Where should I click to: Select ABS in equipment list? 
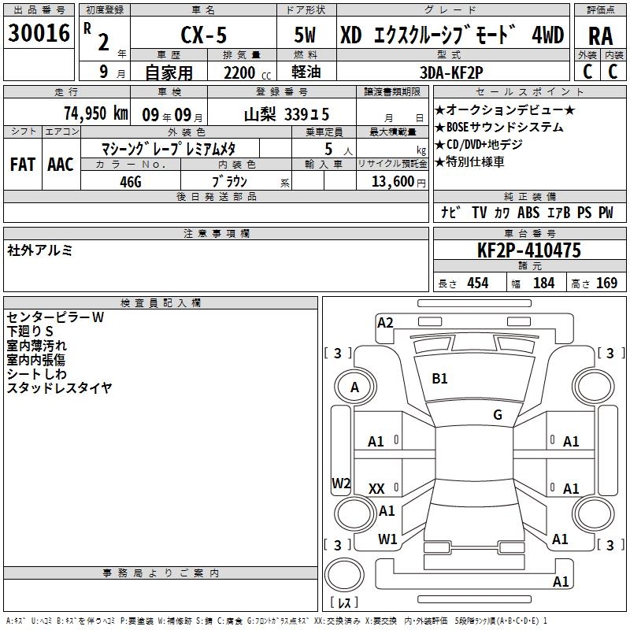coord(528,212)
